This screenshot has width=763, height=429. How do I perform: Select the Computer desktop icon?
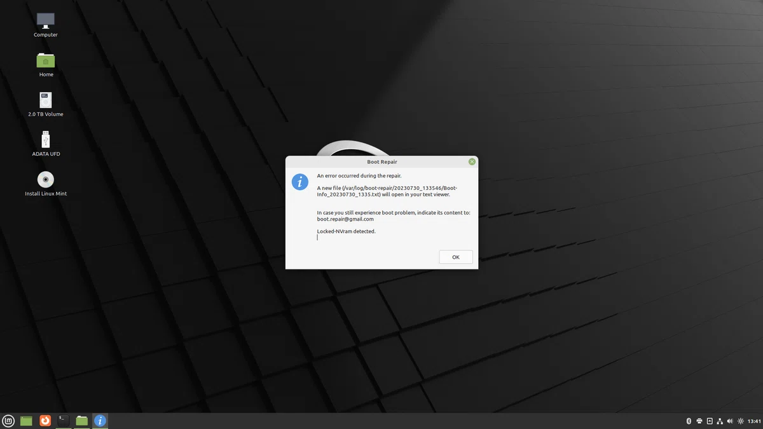(46, 20)
